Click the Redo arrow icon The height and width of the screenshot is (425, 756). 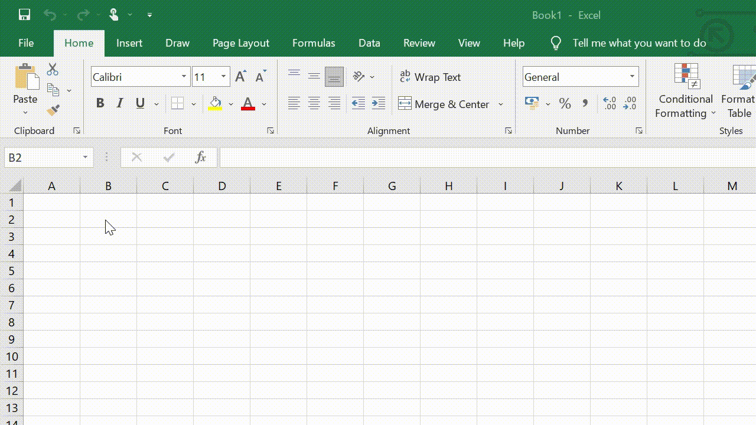point(83,15)
